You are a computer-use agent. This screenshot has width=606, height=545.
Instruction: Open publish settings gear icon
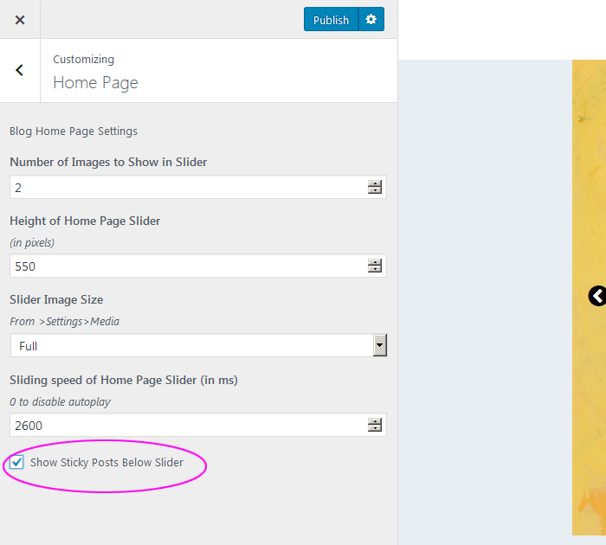coord(371,19)
